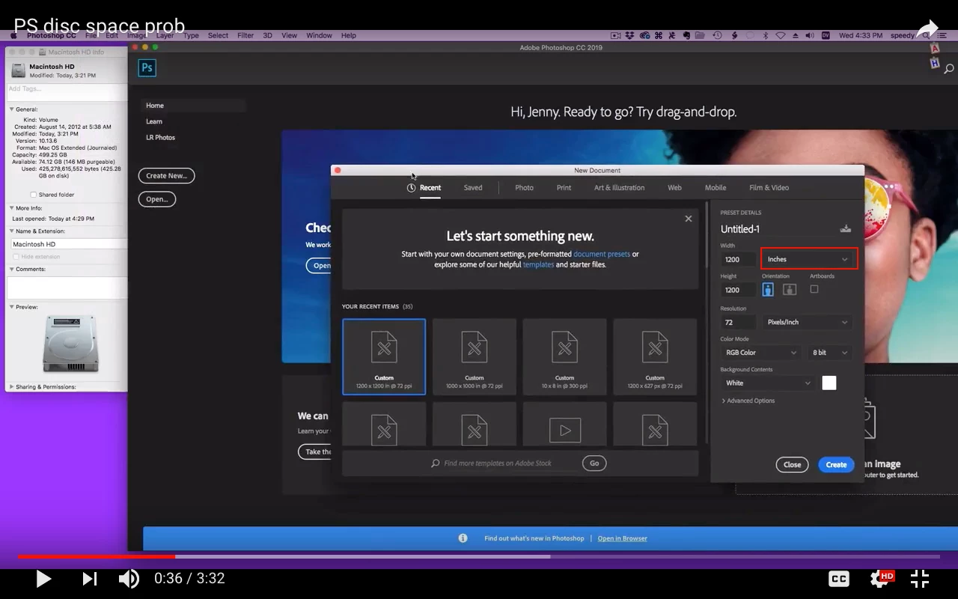
Task: Select portrait orientation icon
Action: tap(768, 290)
